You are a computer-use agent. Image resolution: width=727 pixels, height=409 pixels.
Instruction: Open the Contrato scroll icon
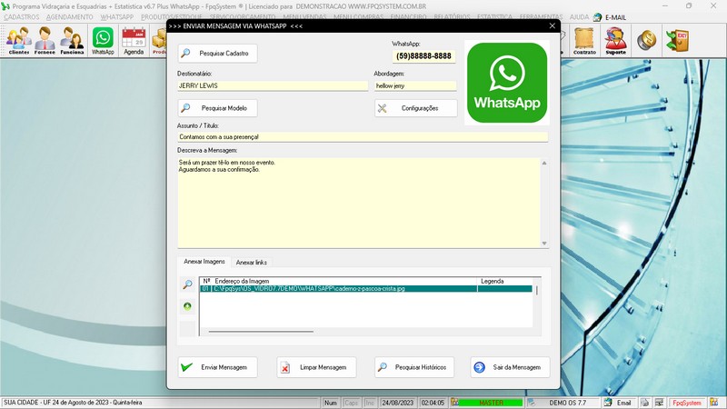tap(584, 41)
